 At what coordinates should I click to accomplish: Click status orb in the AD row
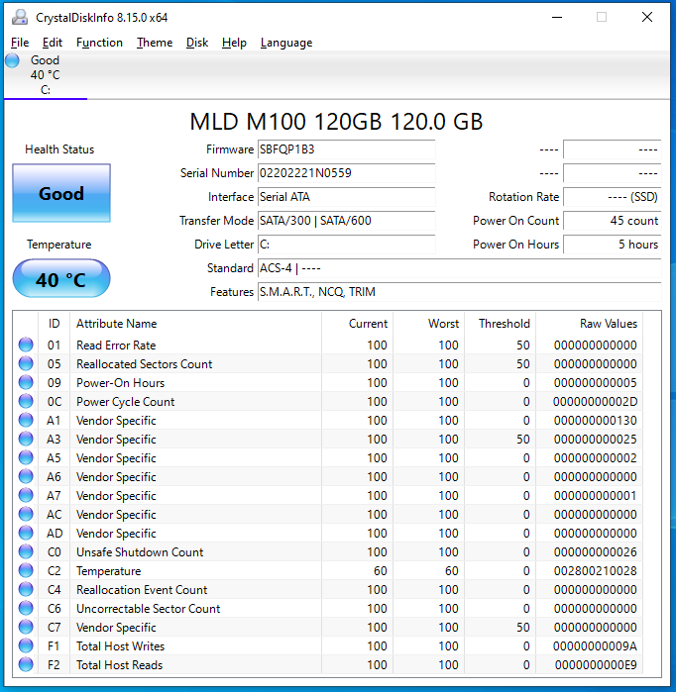[26, 534]
